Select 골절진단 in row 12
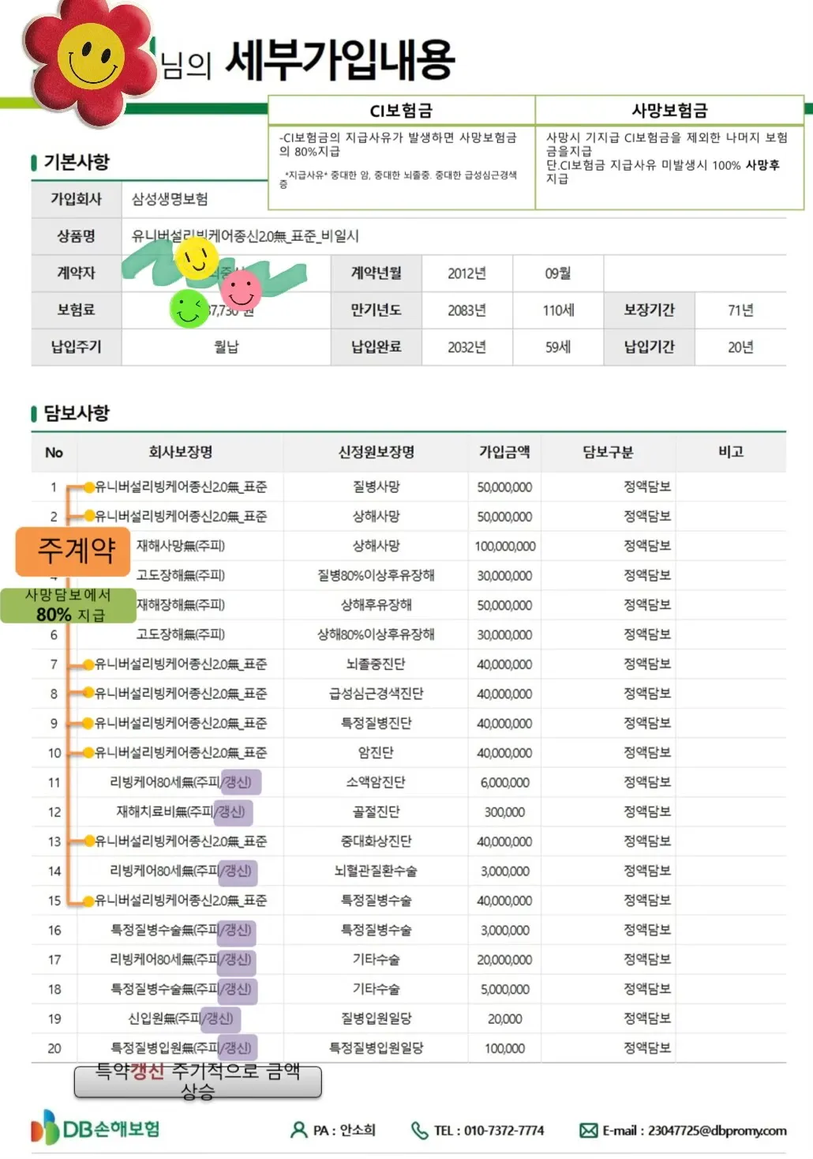813x1159 pixels. 377,812
